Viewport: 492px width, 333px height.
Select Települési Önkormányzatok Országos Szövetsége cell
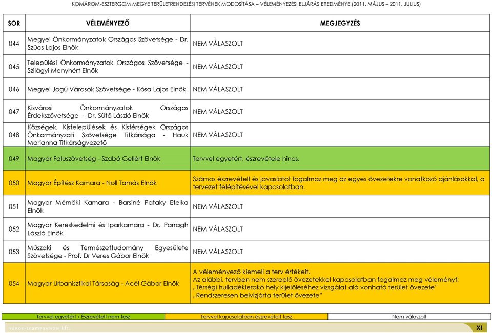pos(108,67)
